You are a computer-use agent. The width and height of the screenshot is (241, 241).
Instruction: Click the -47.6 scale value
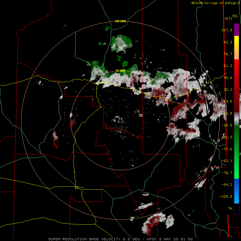point(227,149)
